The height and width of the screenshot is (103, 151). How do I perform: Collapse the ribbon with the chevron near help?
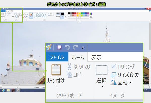click(x=148, y=11)
